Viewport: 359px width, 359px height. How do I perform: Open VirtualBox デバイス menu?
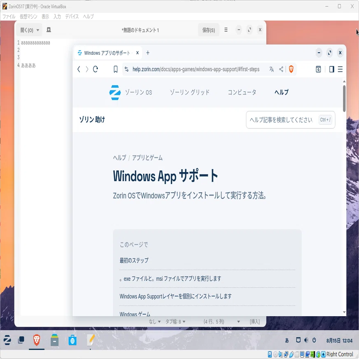point(72,16)
